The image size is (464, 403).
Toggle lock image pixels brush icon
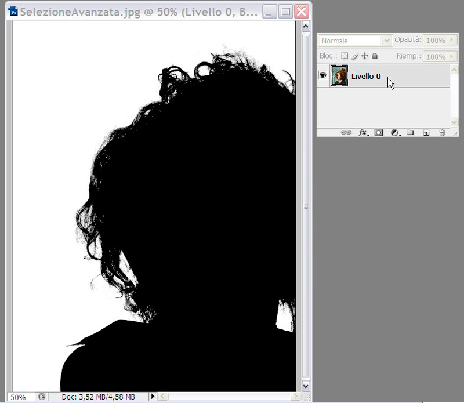pos(354,56)
